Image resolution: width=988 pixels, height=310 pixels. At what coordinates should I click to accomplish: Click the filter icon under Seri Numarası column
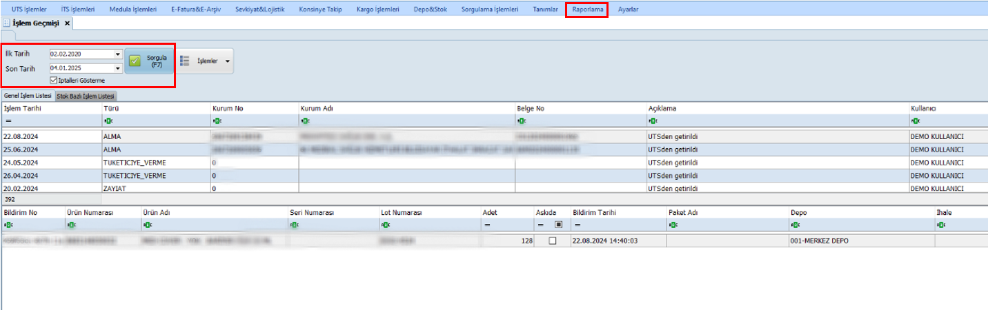click(x=295, y=225)
